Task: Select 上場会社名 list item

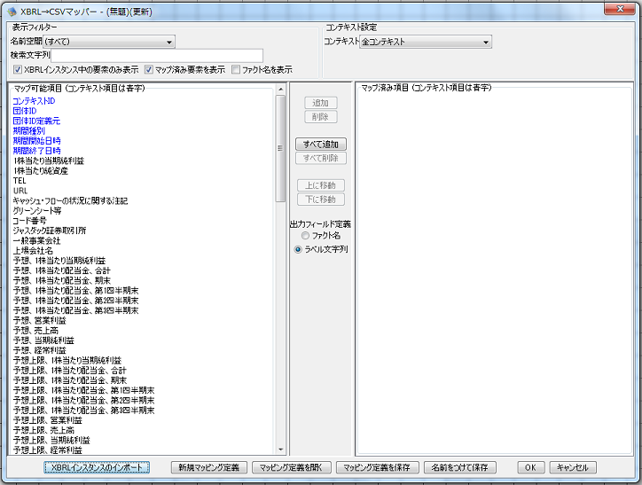Action: pyautogui.click(x=32, y=251)
